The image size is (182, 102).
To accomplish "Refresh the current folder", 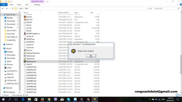I will click(x=151, y=8).
